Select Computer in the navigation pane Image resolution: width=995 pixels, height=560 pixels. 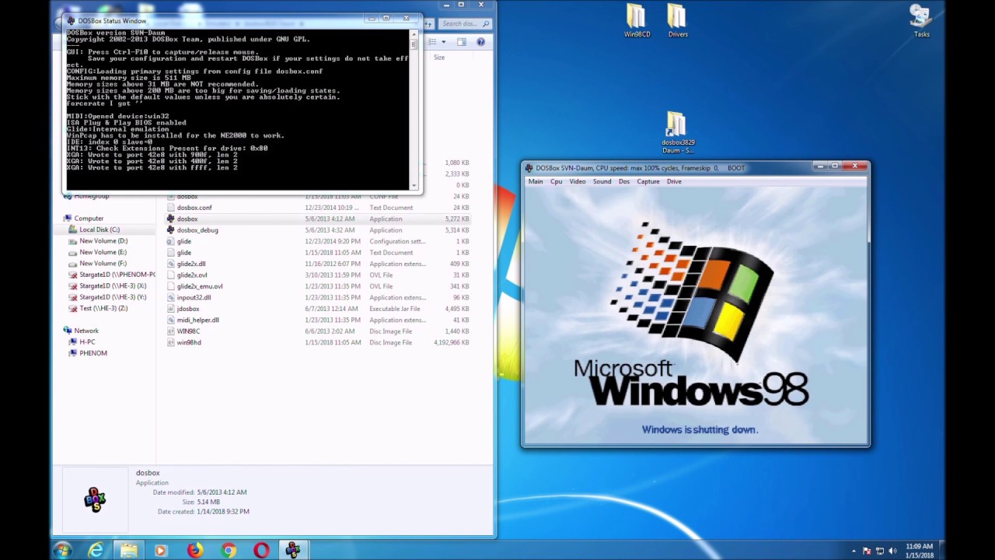pos(89,219)
